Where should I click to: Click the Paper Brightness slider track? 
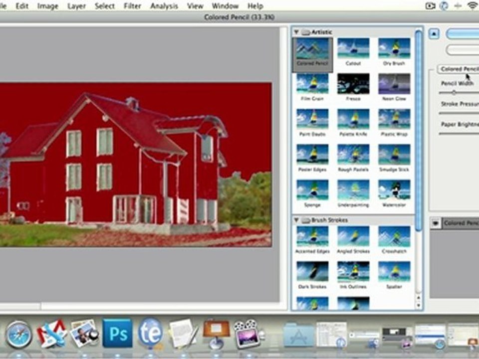click(459, 134)
